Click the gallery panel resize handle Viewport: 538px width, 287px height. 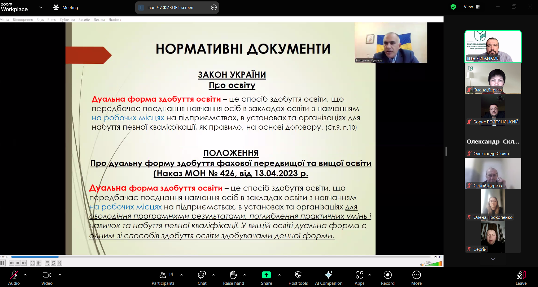coord(446,151)
